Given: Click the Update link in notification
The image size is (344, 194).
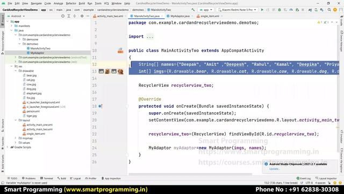Looking at the screenshot, I should 274,169.
